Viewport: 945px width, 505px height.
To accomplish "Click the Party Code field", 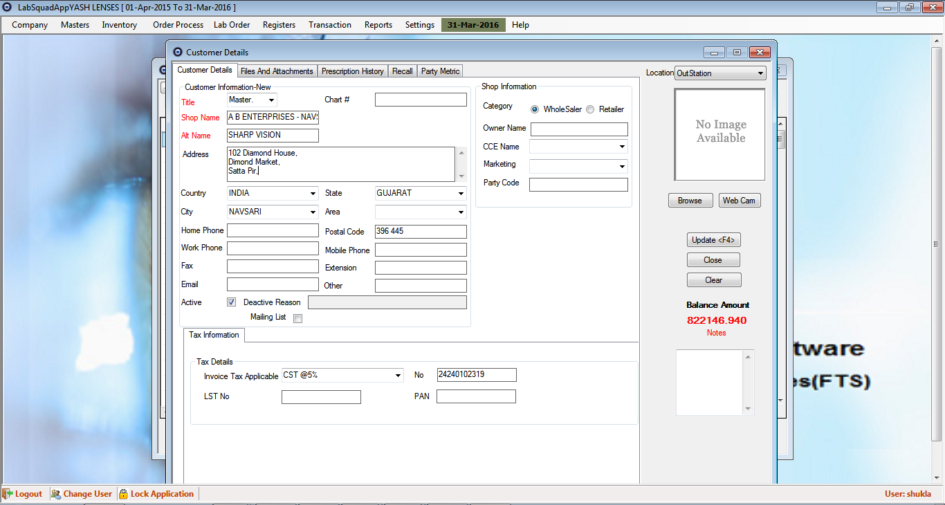I will (x=579, y=185).
